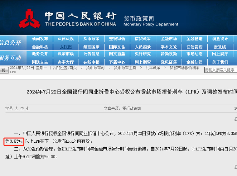Open the 信息公开 side heading

point(11,43)
